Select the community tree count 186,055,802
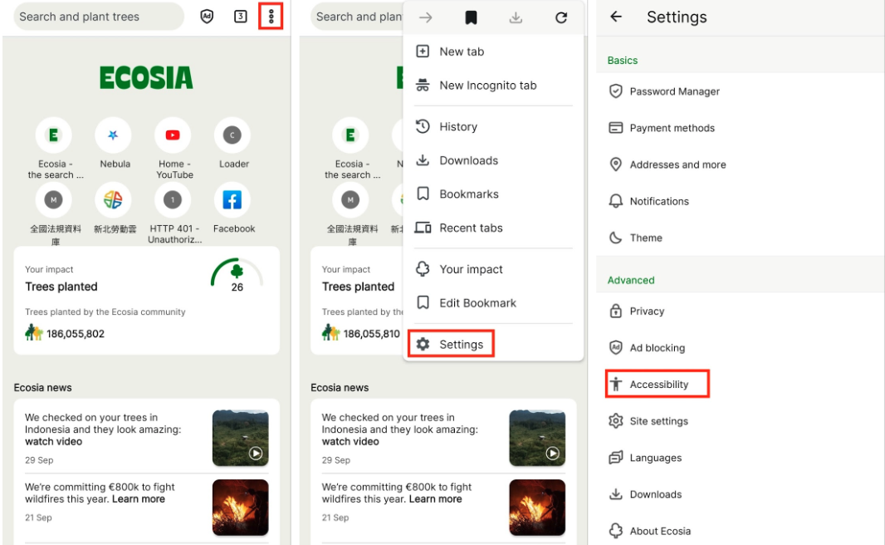 (75, 334)
